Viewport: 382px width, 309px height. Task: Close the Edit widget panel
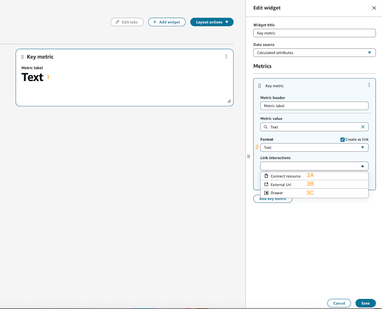point(374,8)
